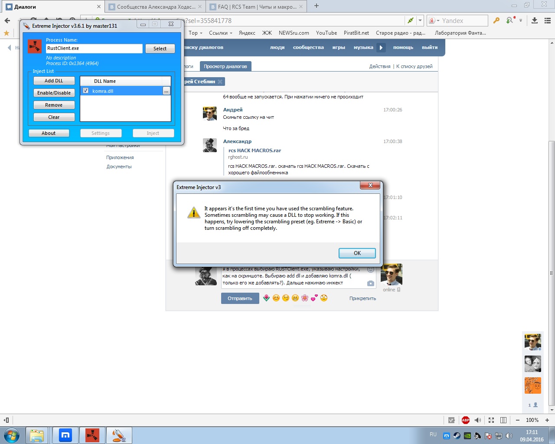Viewport: 555px width, 444px height.
Task: Open the browser downloads icon
Action: tap(535, 21)
